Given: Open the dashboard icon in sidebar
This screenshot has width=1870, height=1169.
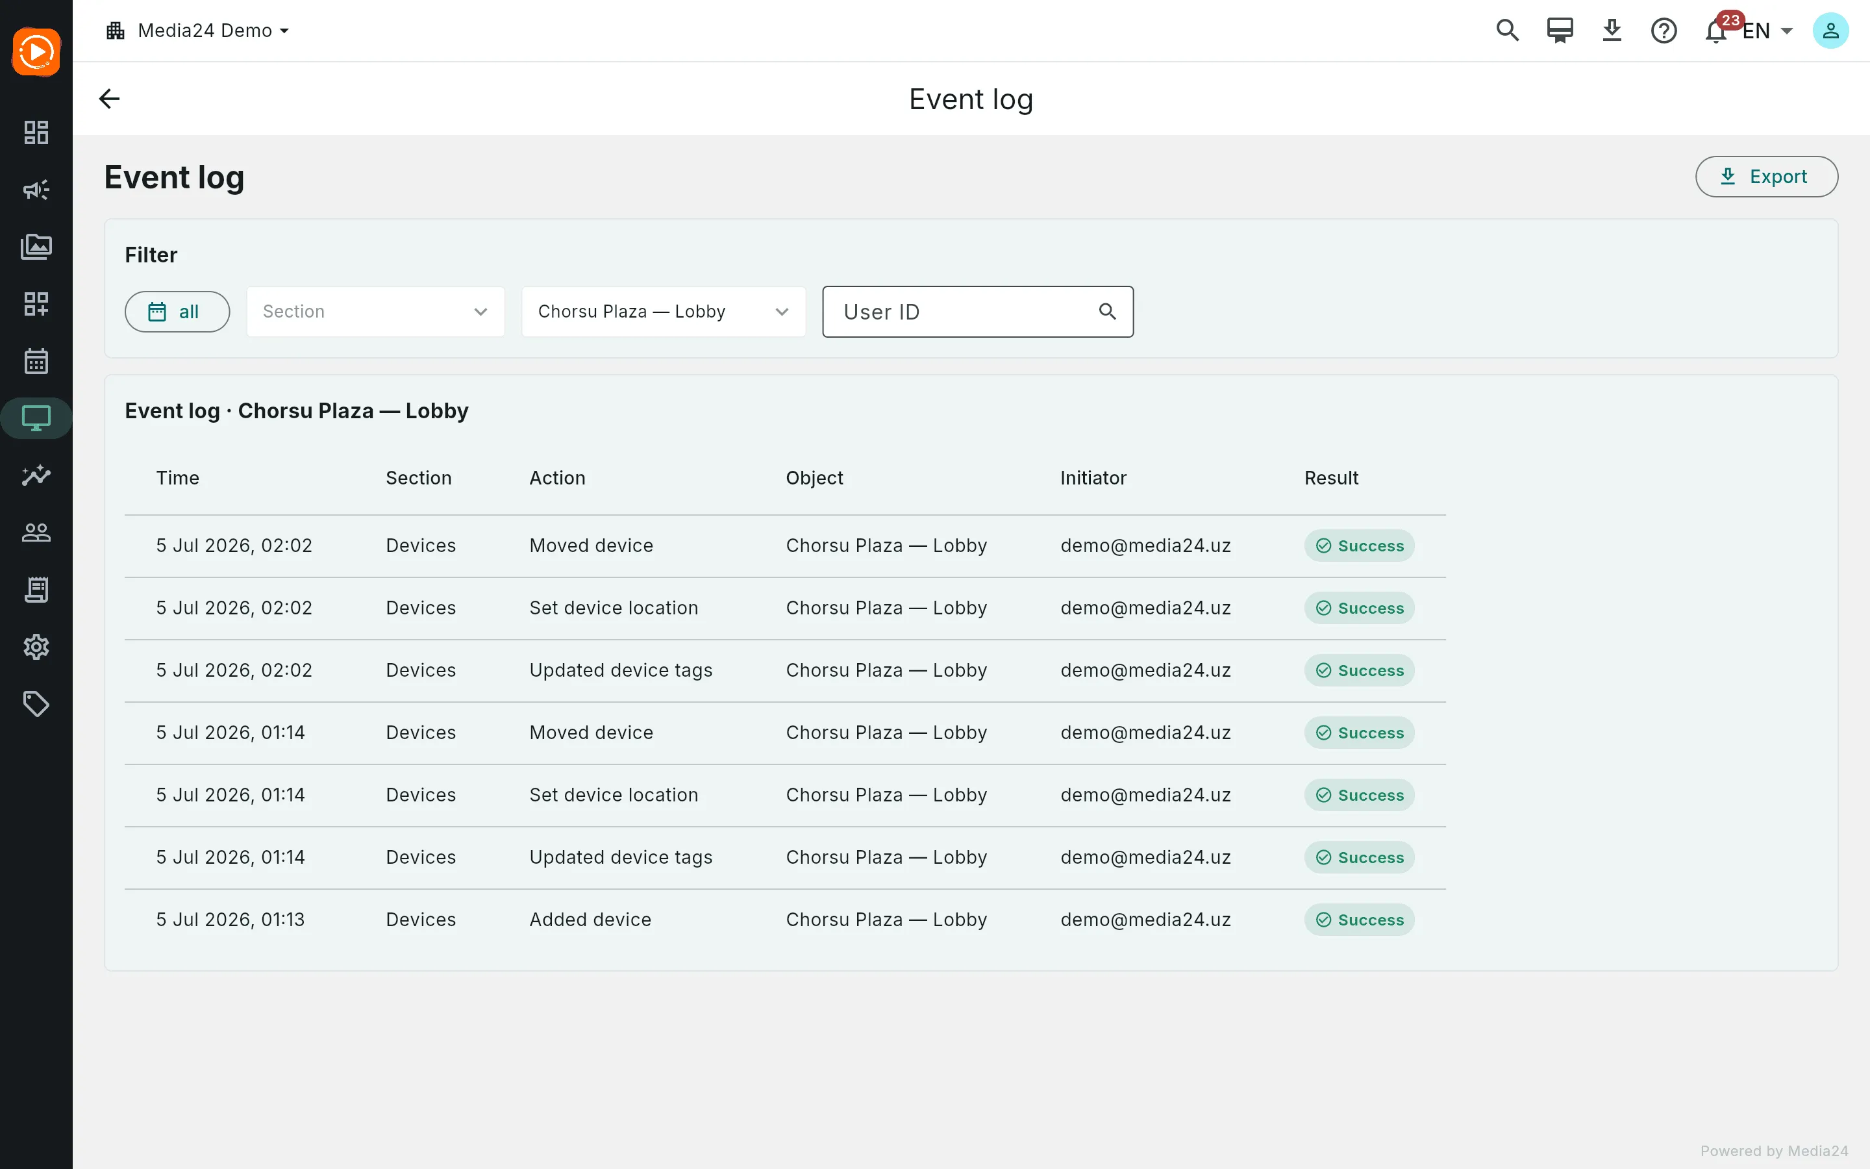Looking at the screenshot, I should pos(36,132).
